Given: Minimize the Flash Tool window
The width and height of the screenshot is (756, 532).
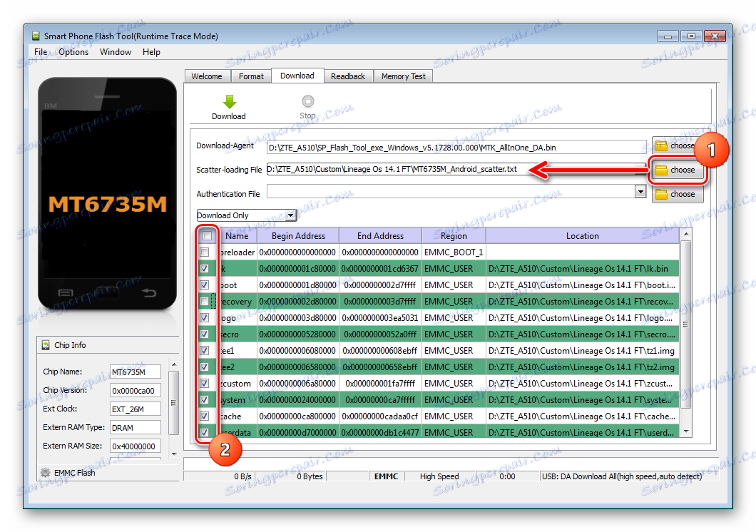Looking at the screenshot, I should tap(668, 36).
